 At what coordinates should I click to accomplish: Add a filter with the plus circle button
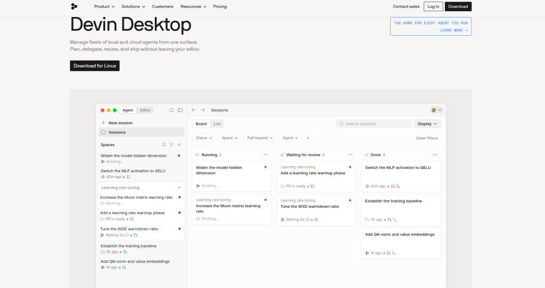[308, 138]
